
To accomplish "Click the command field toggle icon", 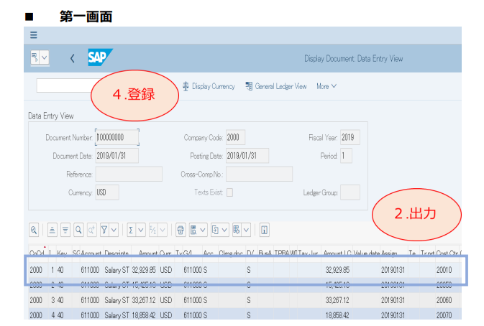I will pos(35,57).
